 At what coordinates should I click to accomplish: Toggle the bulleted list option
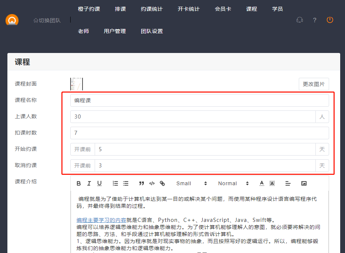[126, 183]
